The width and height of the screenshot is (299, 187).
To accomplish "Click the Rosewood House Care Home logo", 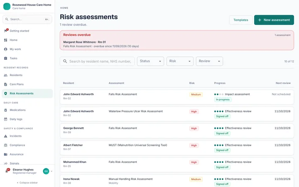I will 7,6.
